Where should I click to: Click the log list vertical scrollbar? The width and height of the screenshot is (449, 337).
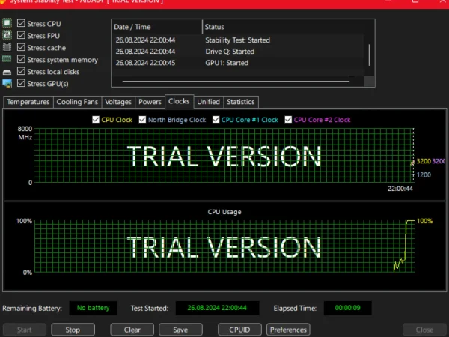tap(368, 56)
